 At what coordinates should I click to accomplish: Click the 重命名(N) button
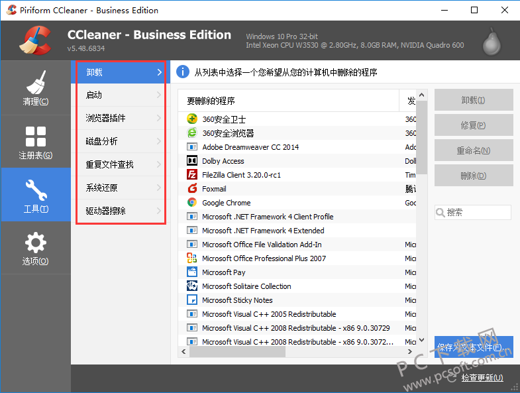pos(474,150)
